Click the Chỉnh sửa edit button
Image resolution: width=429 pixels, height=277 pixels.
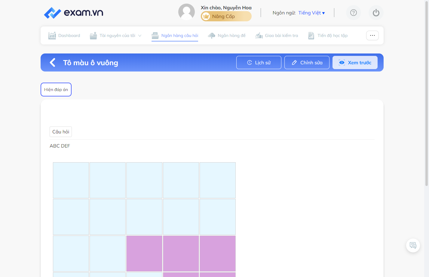tap(307, 62)
